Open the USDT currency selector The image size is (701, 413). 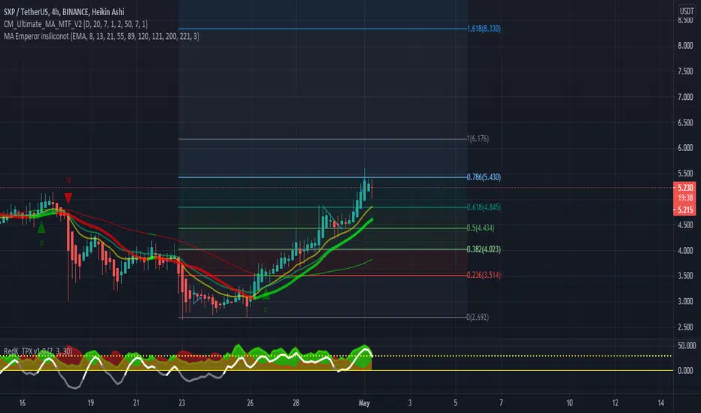coord(686,11)
